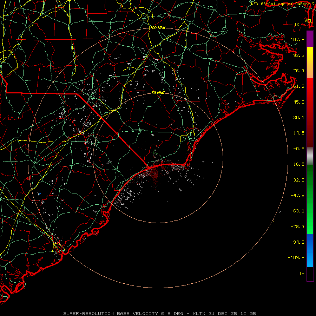Select the 30.1 legend value
This screenshot has height=316, width=316.
coord(299,118)
